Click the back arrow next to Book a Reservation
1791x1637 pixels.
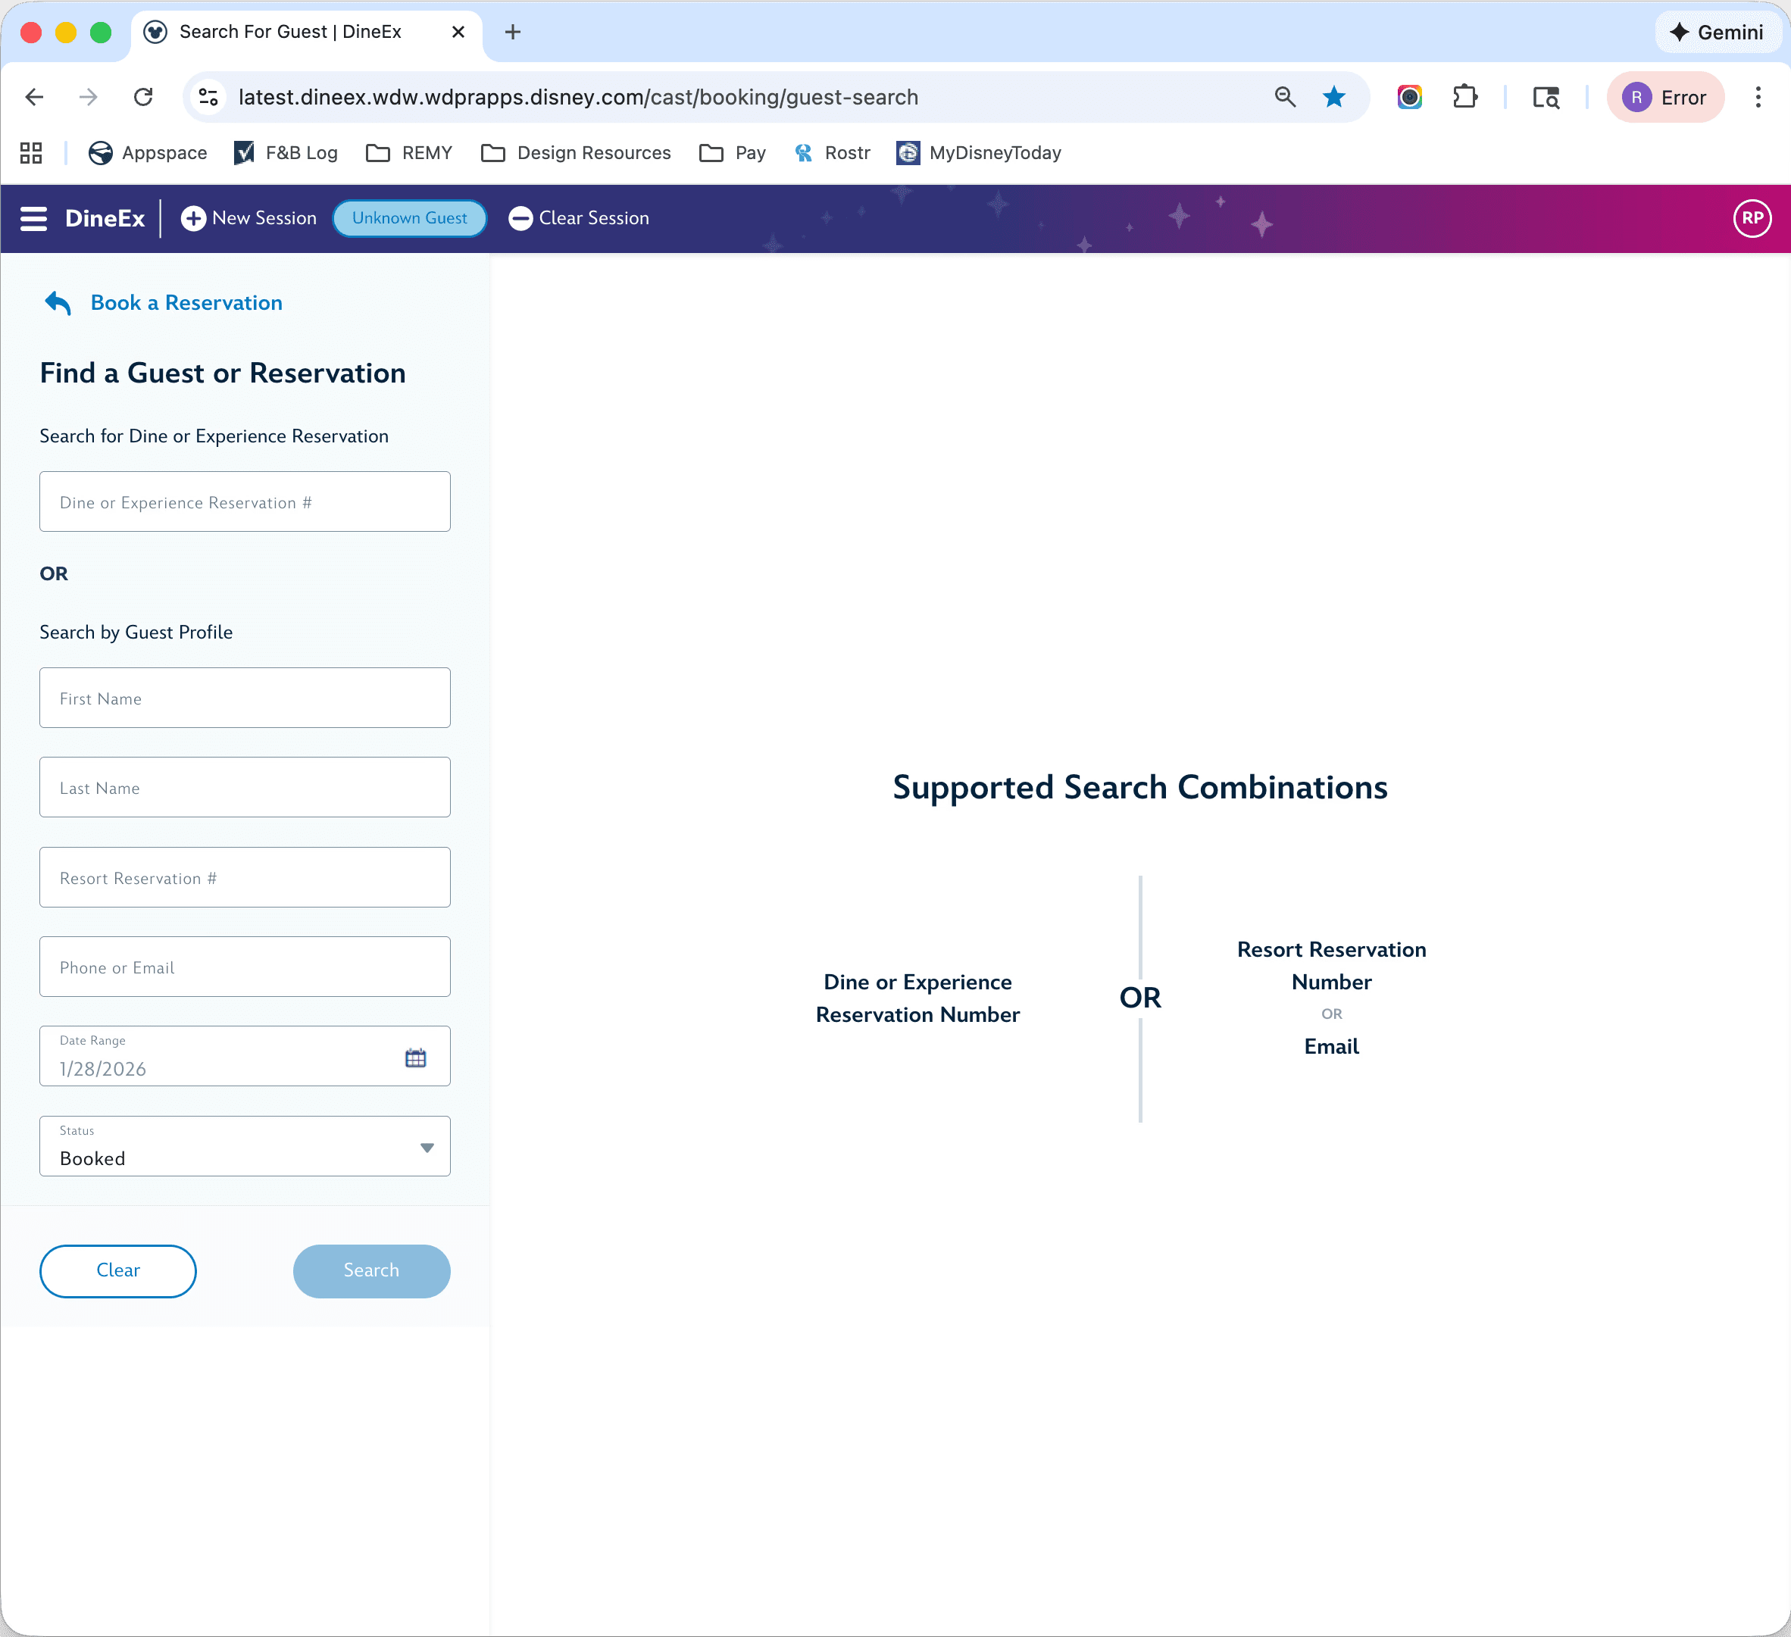(x=57, y=303)
